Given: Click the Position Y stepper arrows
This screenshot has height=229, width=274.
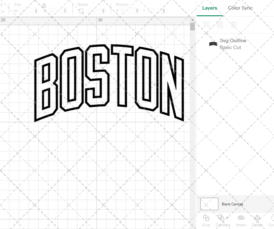Looking at the screenshot, I should 164,11.
